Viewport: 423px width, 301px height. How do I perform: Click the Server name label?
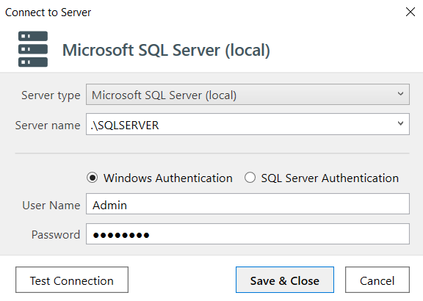(x=48, y=126)
